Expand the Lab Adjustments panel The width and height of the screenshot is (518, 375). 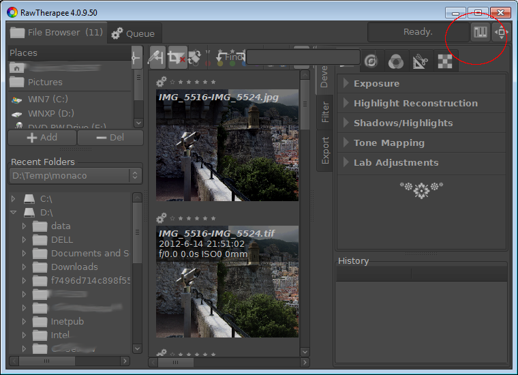click(x=421, y=162)
